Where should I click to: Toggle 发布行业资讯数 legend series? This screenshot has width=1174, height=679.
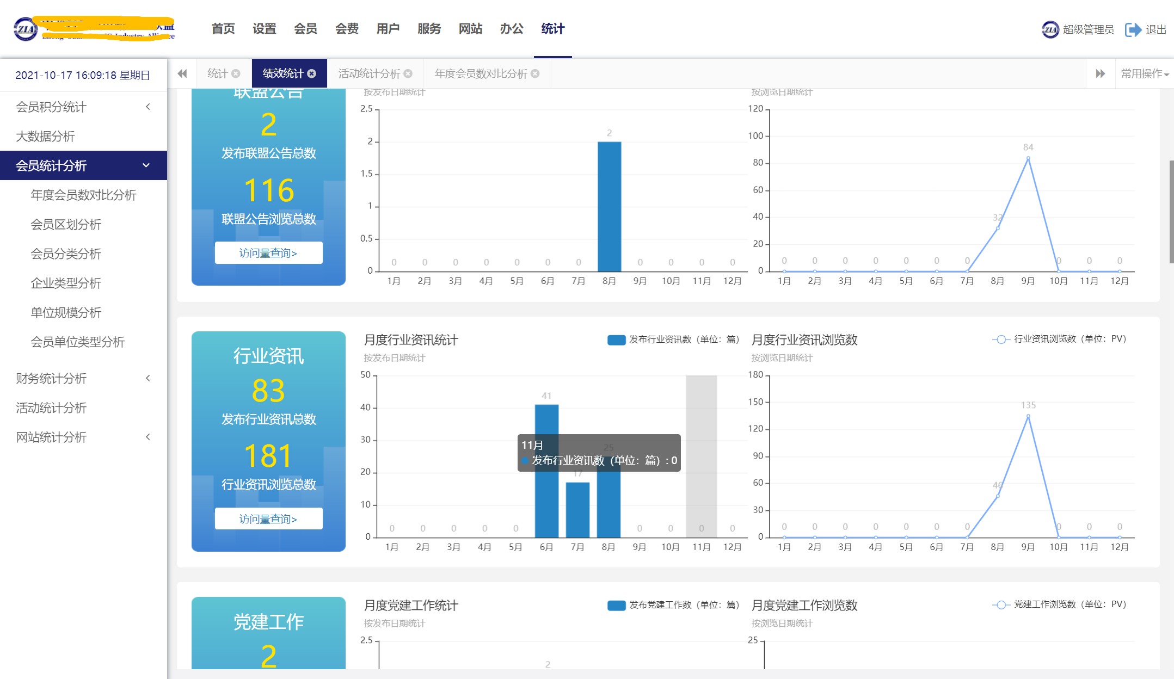(617, 339)
